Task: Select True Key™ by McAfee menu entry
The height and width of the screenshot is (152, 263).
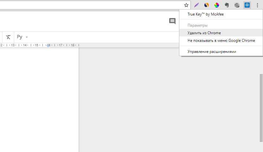Action: 205,14
